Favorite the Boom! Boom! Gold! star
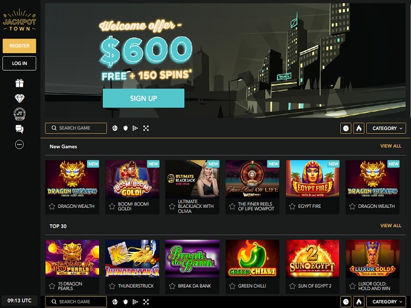Image resolution: width=411 pixels, height=308 pixels. tap(112, 206)
